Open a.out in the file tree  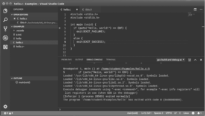tap(19, 34)
